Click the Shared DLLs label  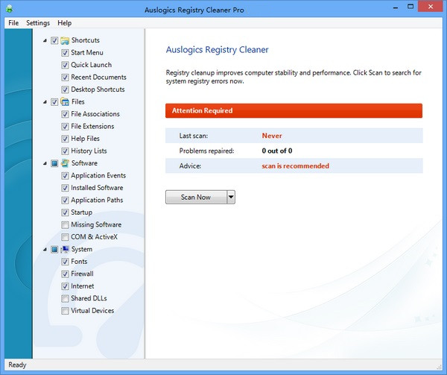coord(89,298)
